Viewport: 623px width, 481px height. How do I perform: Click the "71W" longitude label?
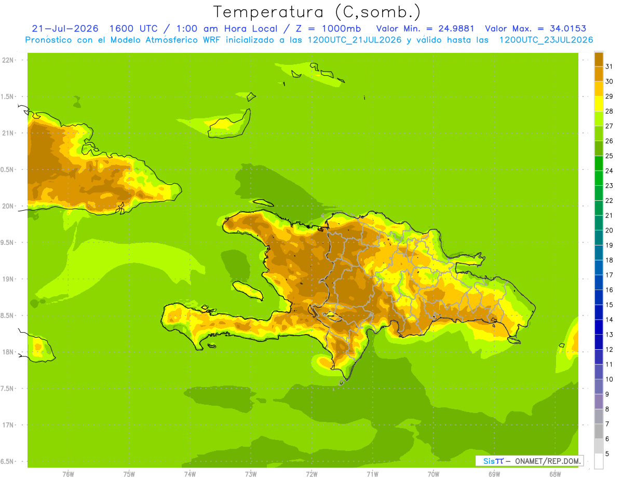click(372, 474)
